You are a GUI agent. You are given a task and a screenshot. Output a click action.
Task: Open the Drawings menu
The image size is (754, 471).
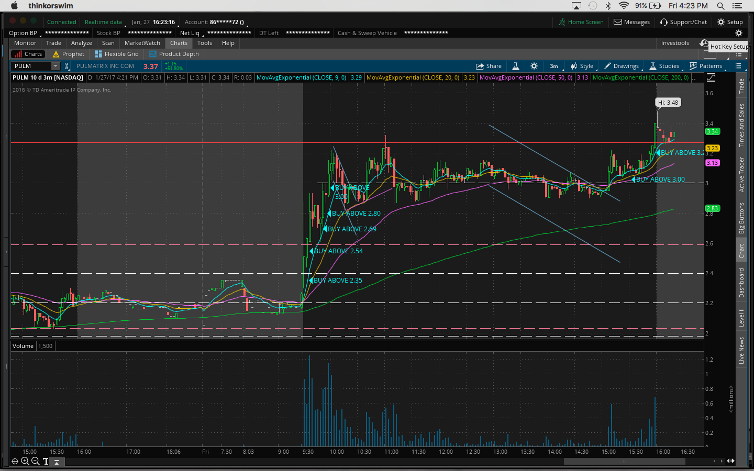pyautogui.click(x=622, y=66)
